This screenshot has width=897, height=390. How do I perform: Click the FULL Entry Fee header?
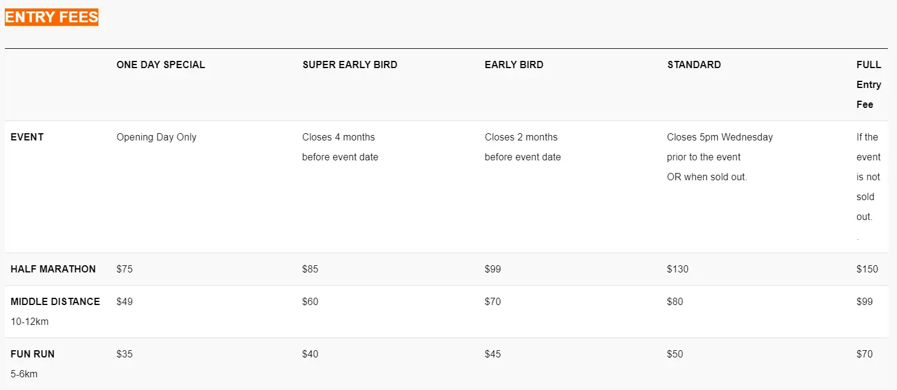click(869, 84)
